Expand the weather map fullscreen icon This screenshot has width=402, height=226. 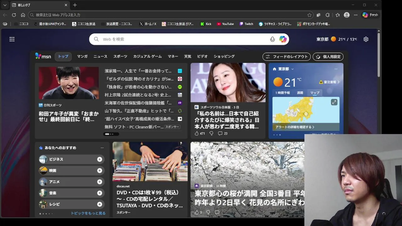pos(334,102)
